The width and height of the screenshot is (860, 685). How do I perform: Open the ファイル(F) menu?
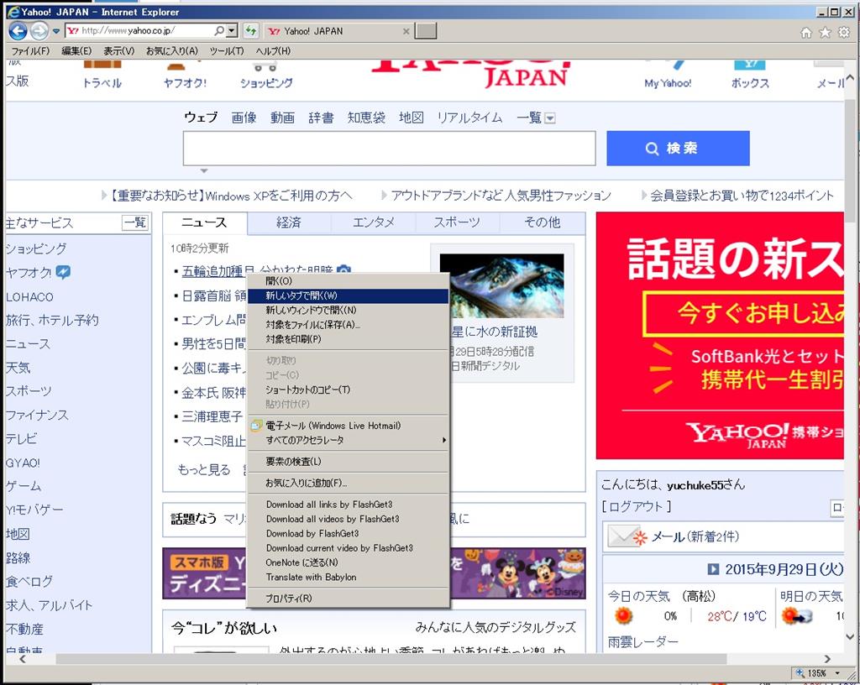coord(31,51)
